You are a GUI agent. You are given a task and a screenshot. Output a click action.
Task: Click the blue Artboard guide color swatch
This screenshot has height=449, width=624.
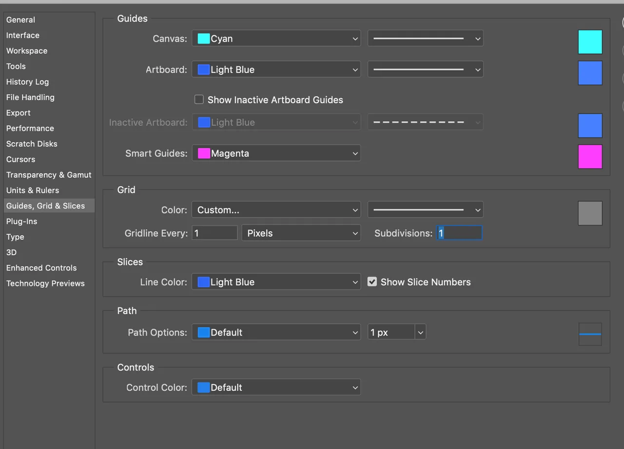coord(590,73)
